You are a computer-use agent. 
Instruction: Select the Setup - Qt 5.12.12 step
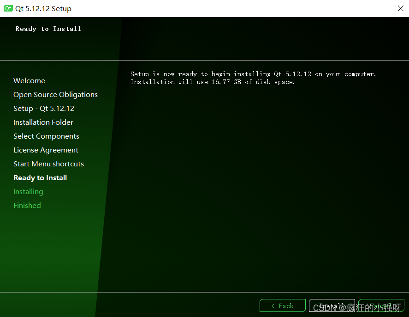point(44,109)
